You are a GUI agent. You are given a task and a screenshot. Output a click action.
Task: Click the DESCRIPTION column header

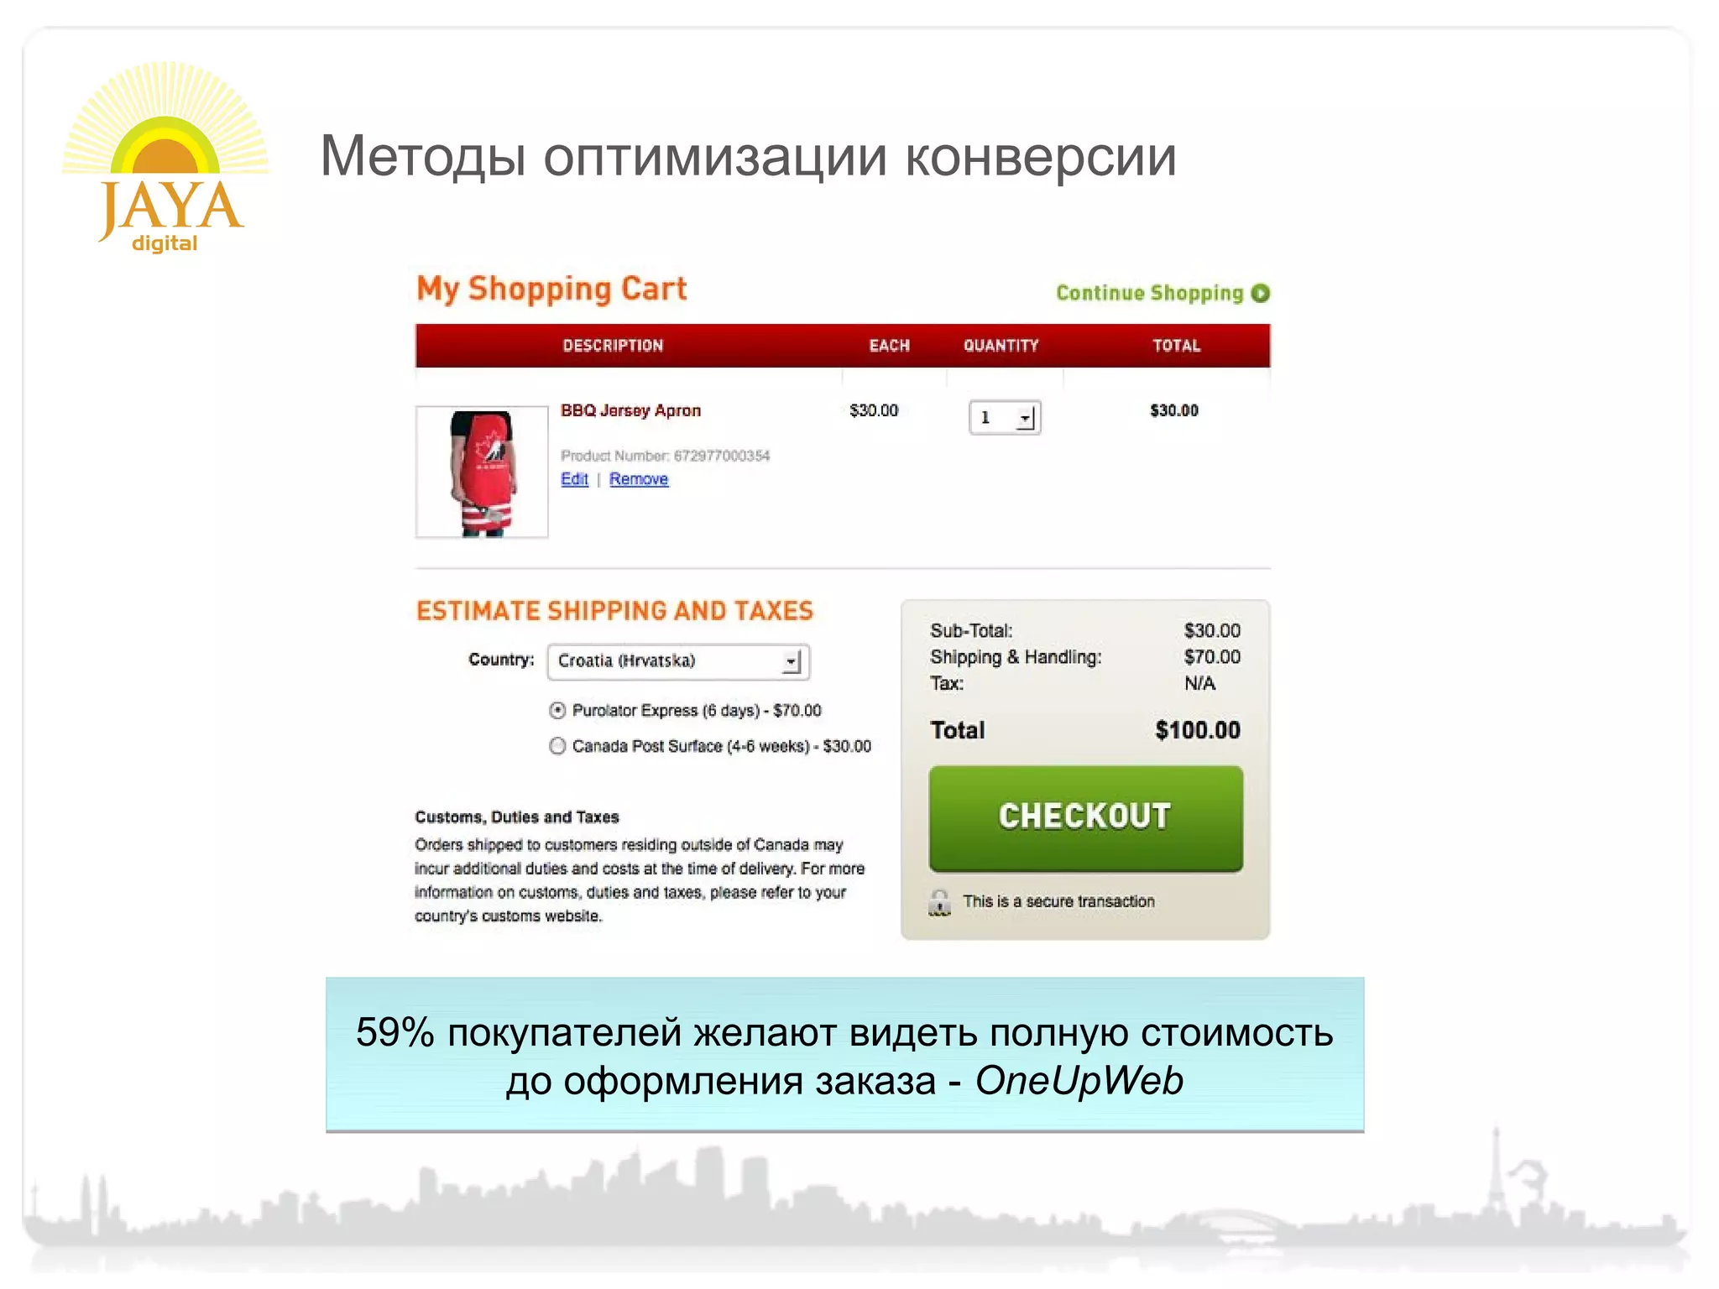tap(613, 346)
